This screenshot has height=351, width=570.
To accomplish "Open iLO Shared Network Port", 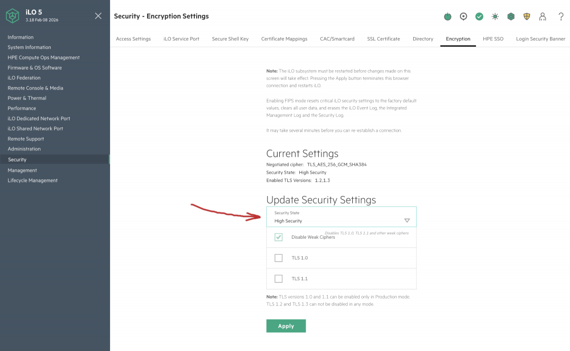I will (35, 129).
